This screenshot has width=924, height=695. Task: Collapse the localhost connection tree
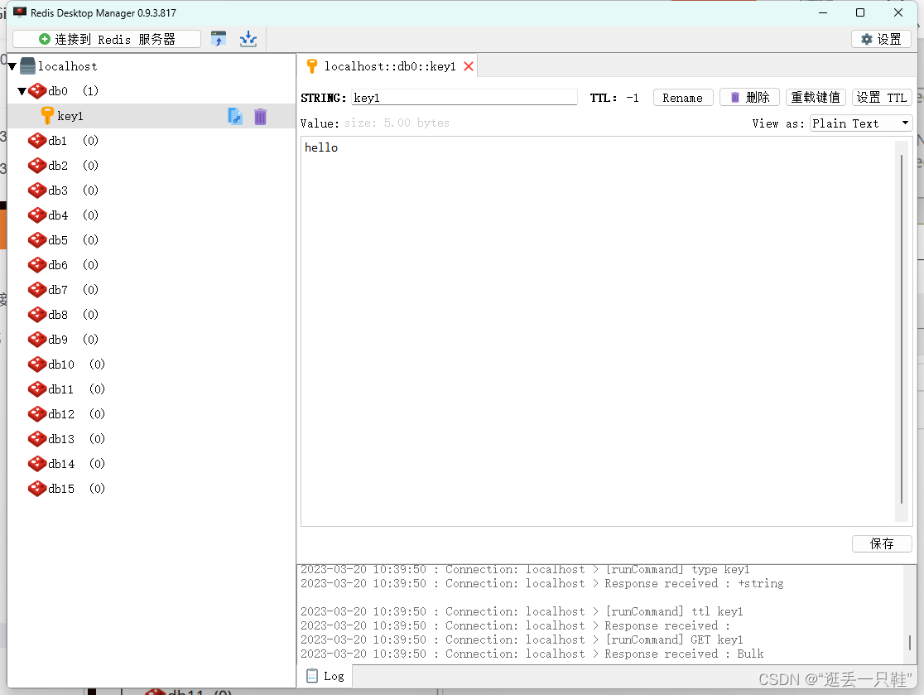[x=12, y=65]
